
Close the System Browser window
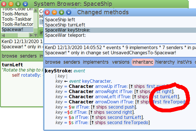click(4, 4)
